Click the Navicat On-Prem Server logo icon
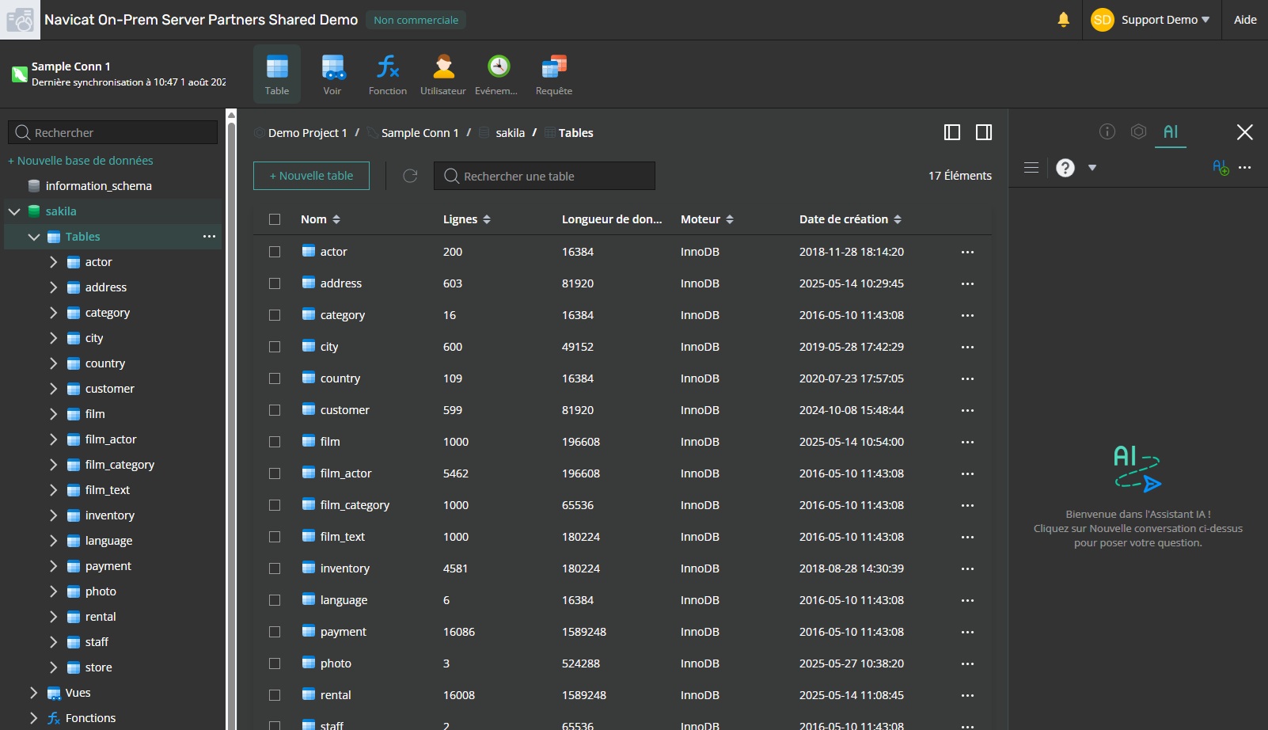The width and height of the screenshot is (1268, 730). pyautogui.click(x=20, y=20)
